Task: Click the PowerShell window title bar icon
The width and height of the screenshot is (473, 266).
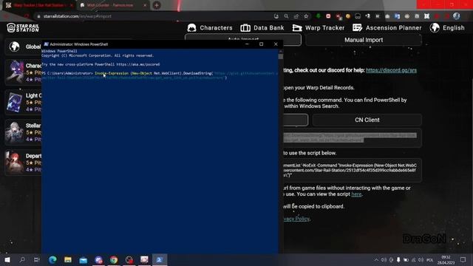Action: [46, 44]
